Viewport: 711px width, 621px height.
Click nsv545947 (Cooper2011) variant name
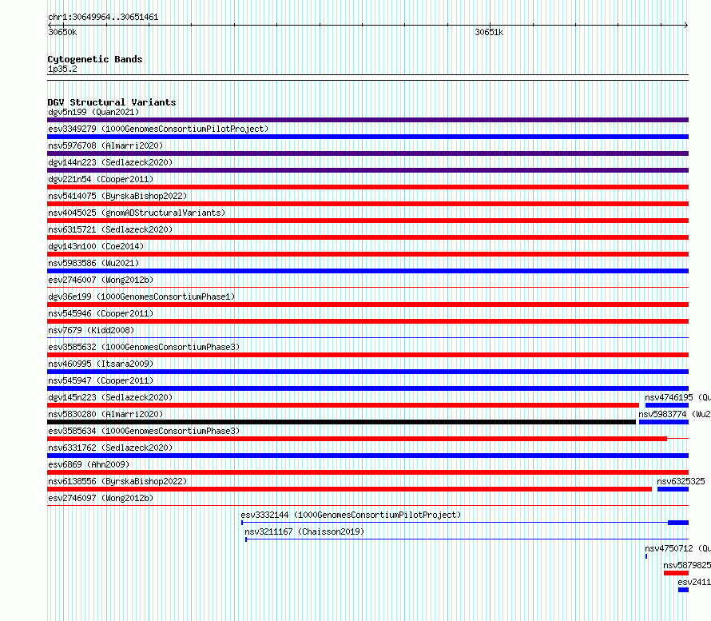coord(101,380)
